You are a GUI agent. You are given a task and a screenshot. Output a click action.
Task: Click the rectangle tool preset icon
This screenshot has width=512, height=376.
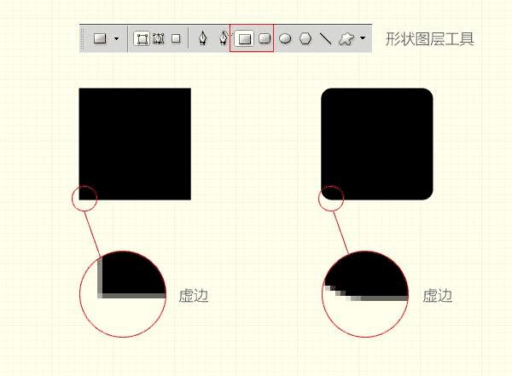[x=100, y=38]
